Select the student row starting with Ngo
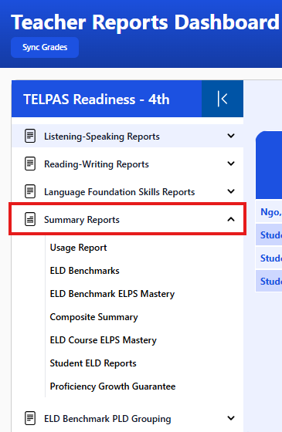The height and width of the screenshot is (432, 282). [269, 211]
